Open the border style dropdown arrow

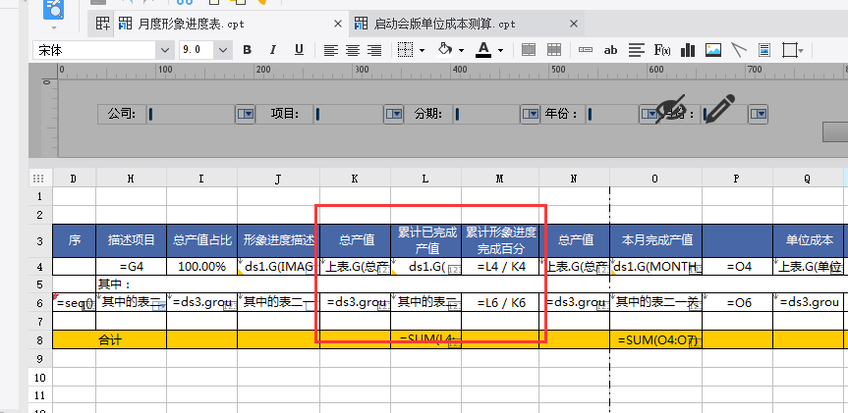(x=422, y=51)
